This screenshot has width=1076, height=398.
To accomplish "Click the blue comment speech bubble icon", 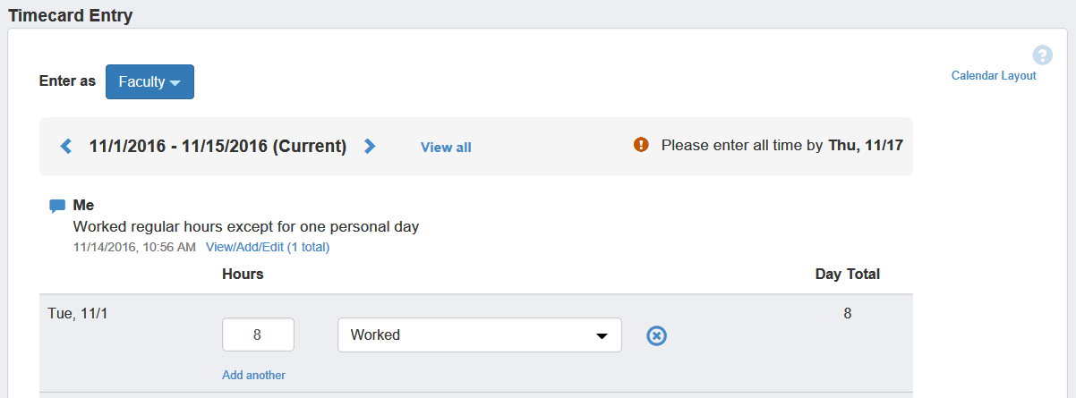I will coord(57,206).
